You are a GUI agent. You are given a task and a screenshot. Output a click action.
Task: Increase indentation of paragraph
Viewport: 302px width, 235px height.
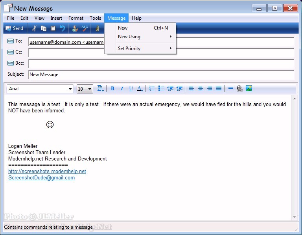coord(179,88)
